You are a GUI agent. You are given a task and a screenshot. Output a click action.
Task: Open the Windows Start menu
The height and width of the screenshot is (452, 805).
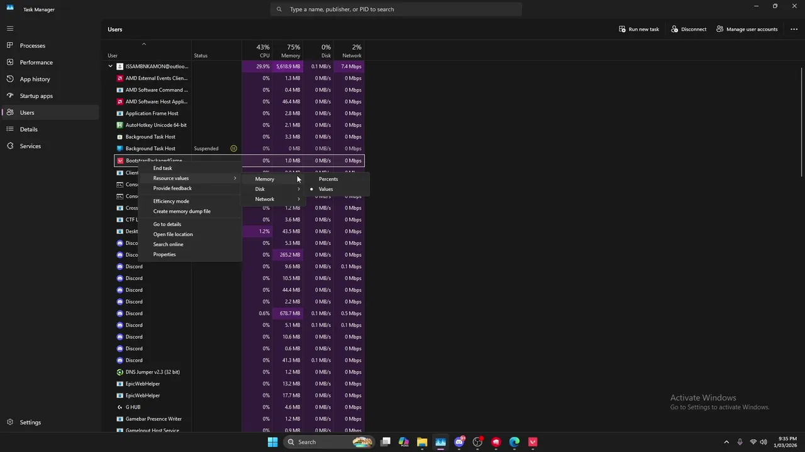[272, 442]
